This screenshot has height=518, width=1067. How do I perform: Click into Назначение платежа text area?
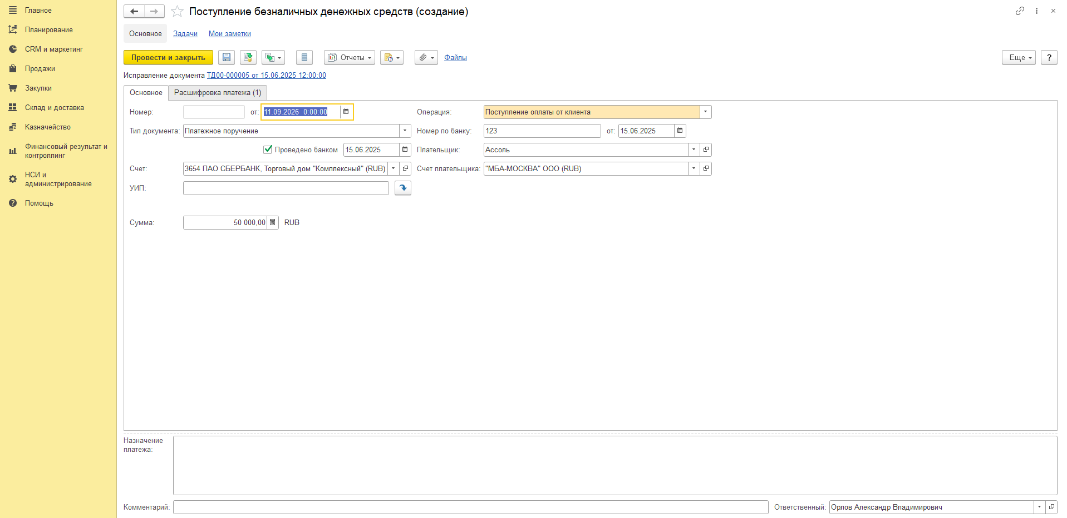tap(615, 465)
